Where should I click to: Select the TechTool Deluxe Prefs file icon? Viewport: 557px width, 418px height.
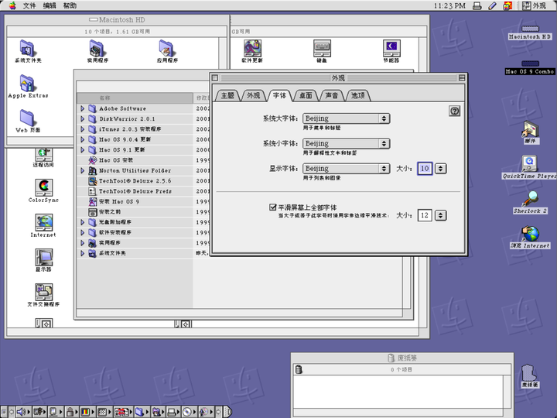[92, 191]
